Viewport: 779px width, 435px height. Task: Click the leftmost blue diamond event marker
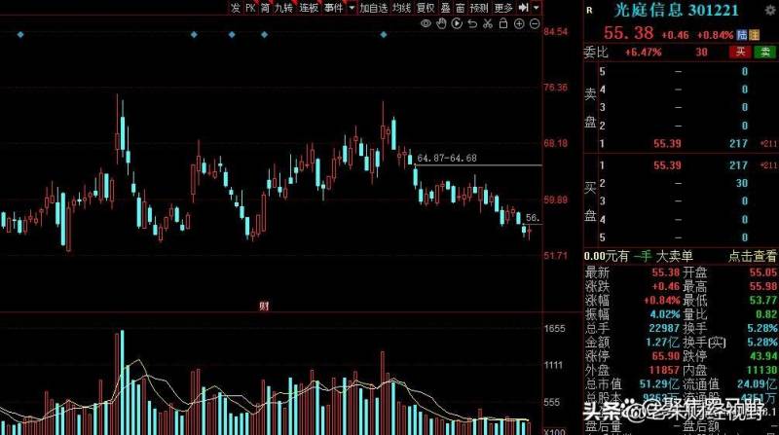(20, 35)
